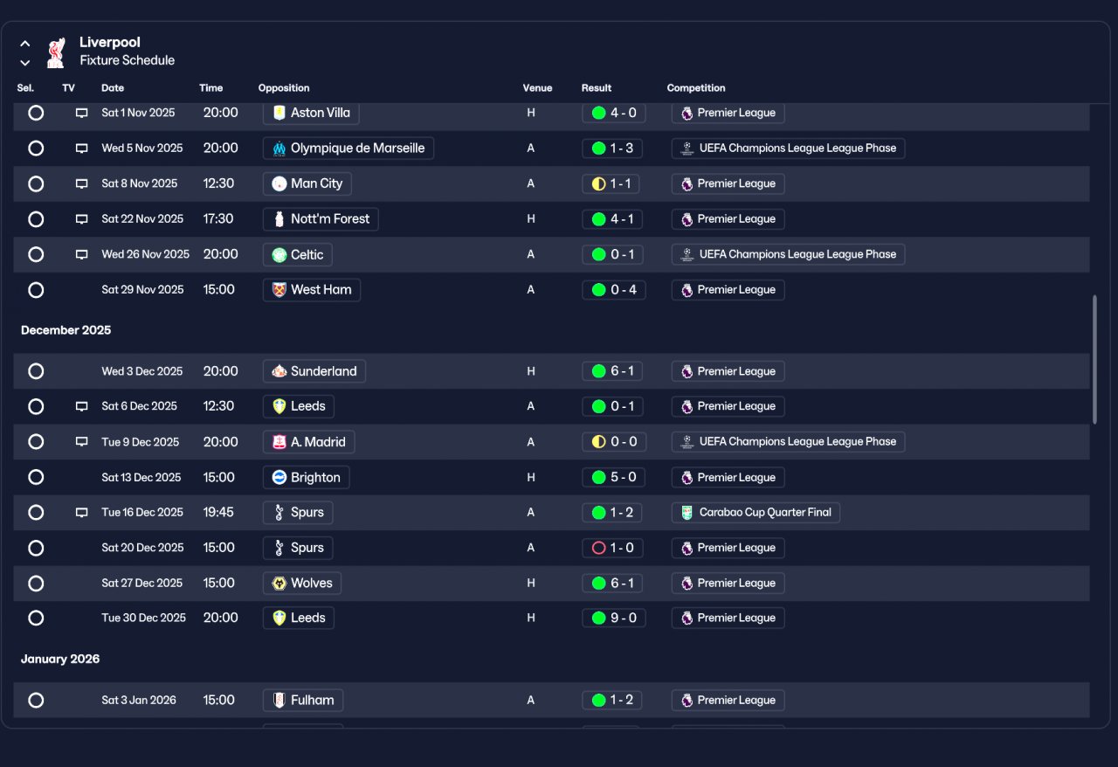
Task: Click Champions League logo on A. Madrid row
Action: pos(687,442)
